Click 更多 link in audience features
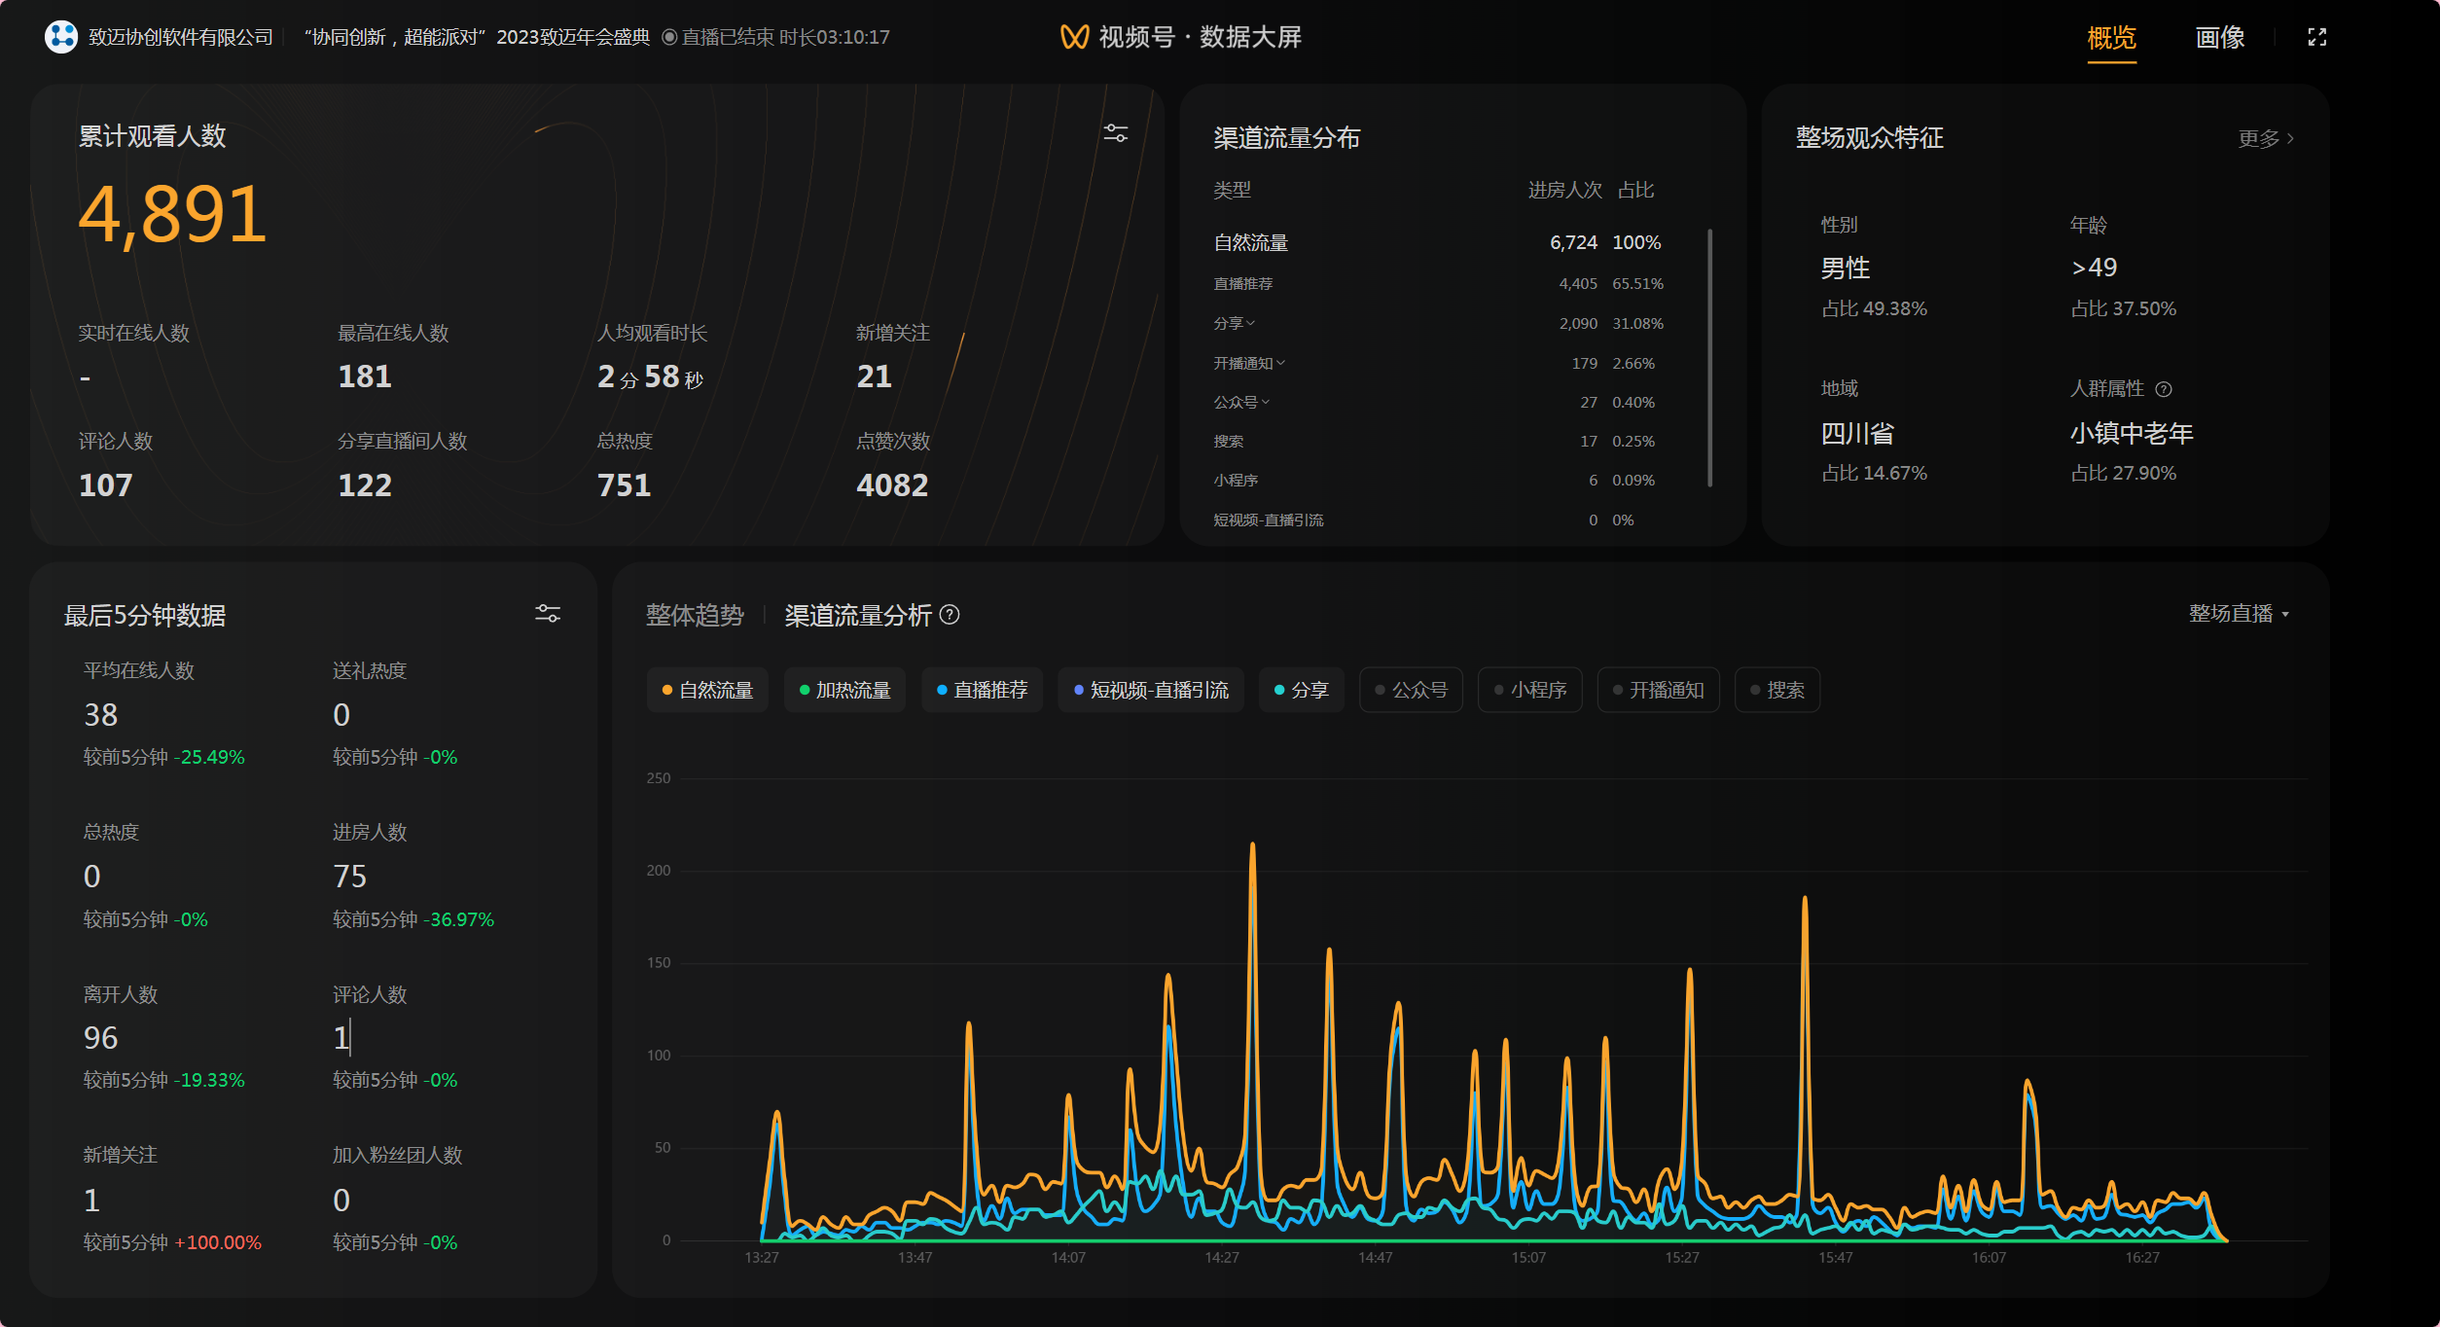The width and height of the screenshot is (2440, 1327). tap(2265, 138)
